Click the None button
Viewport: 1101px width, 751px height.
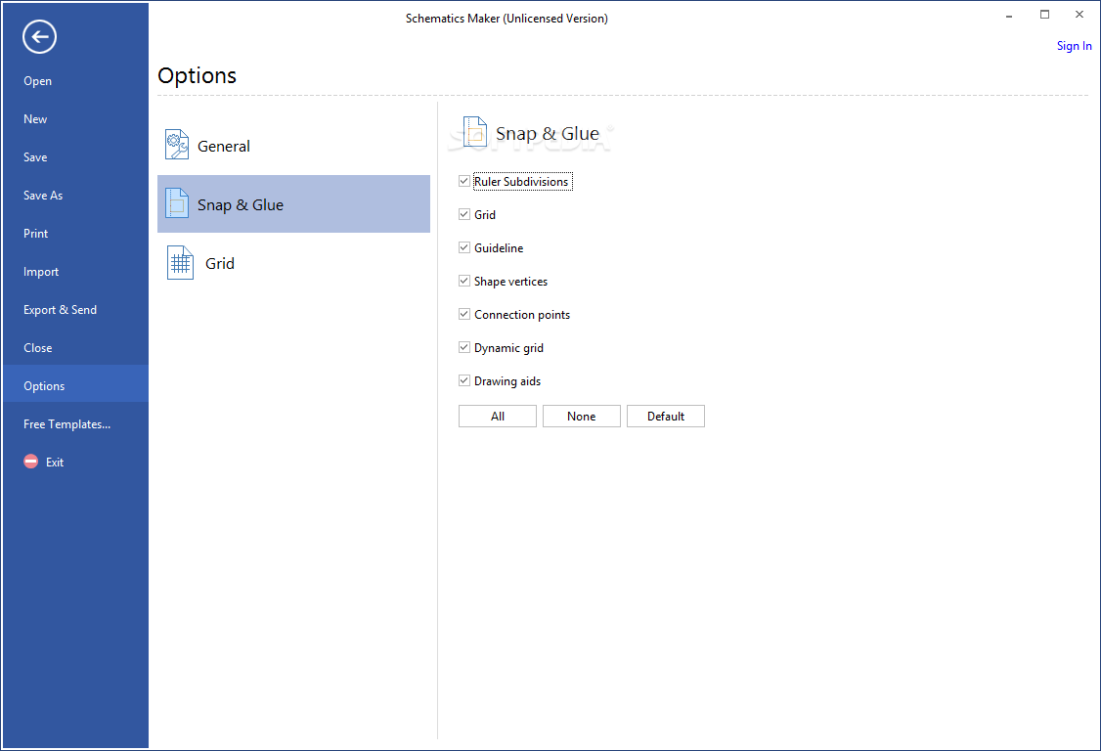[582, 416]
